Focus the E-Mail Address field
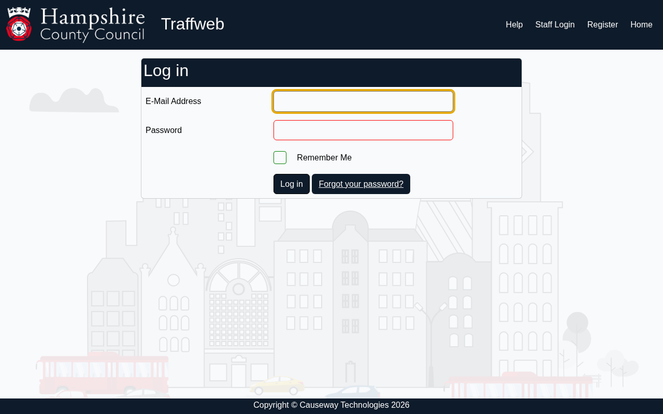Image resolution: width=663 pixels, height=414 pixels. 363,101
